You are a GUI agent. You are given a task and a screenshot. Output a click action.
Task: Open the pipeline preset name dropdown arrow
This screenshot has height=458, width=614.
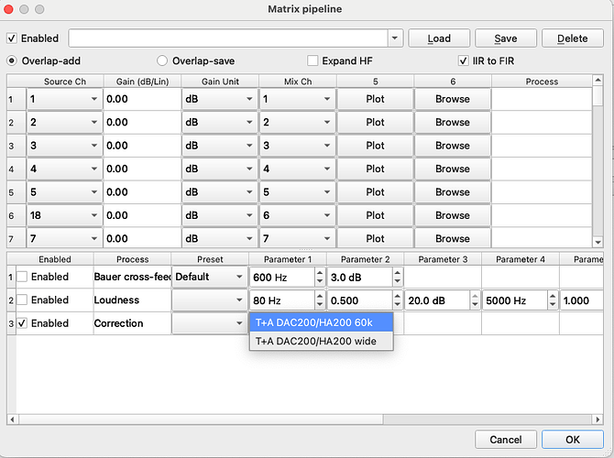(395, 38)
